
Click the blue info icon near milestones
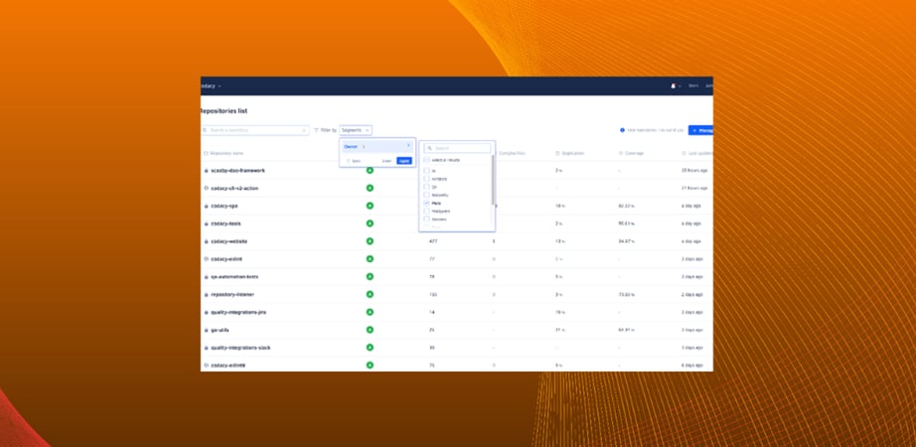click(x=622, y=130)
